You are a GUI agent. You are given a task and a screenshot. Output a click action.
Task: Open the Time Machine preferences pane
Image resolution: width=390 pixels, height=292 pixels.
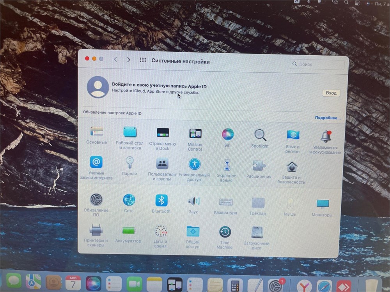pos(225,237)
